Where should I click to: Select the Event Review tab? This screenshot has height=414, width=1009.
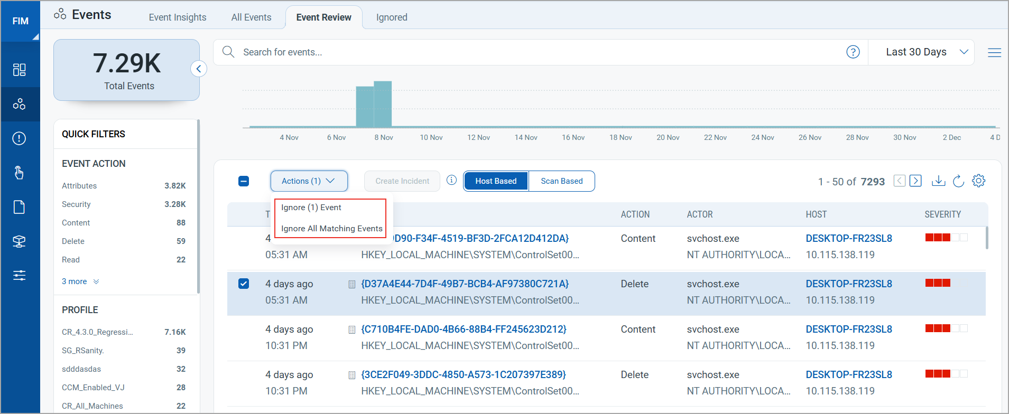(x=324, y=17)
